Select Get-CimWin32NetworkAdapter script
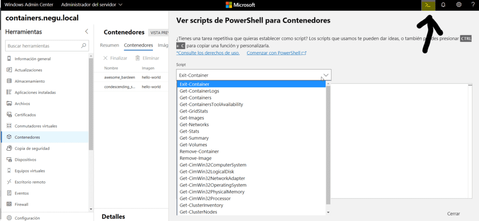Image resolution: width=479 pixels, height=221 pixels. click(x=251, y=178)
